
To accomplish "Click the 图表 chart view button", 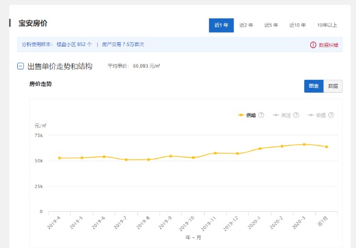I will (x=314, y=86).
